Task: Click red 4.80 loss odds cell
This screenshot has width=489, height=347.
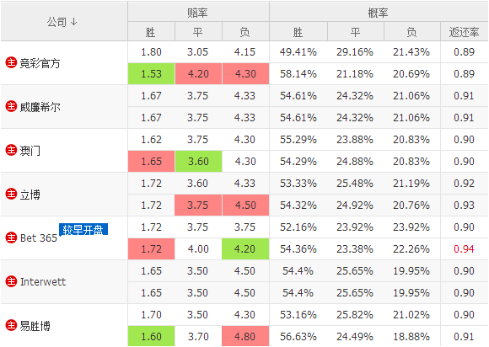Action: (245, 336)
